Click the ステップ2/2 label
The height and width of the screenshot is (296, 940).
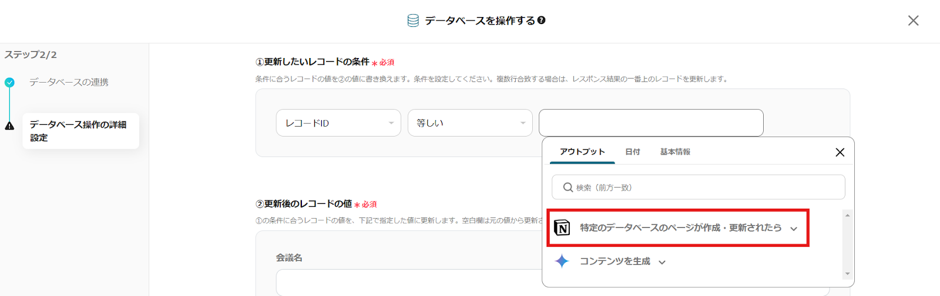tap(31, 55)
